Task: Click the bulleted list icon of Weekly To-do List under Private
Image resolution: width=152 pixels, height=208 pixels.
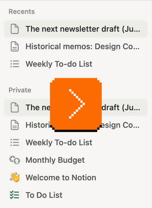Action: point(15,142)
